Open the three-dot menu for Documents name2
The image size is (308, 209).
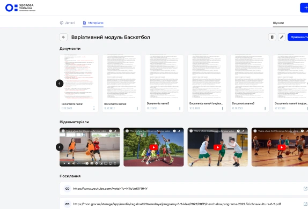tap(137, 108)
